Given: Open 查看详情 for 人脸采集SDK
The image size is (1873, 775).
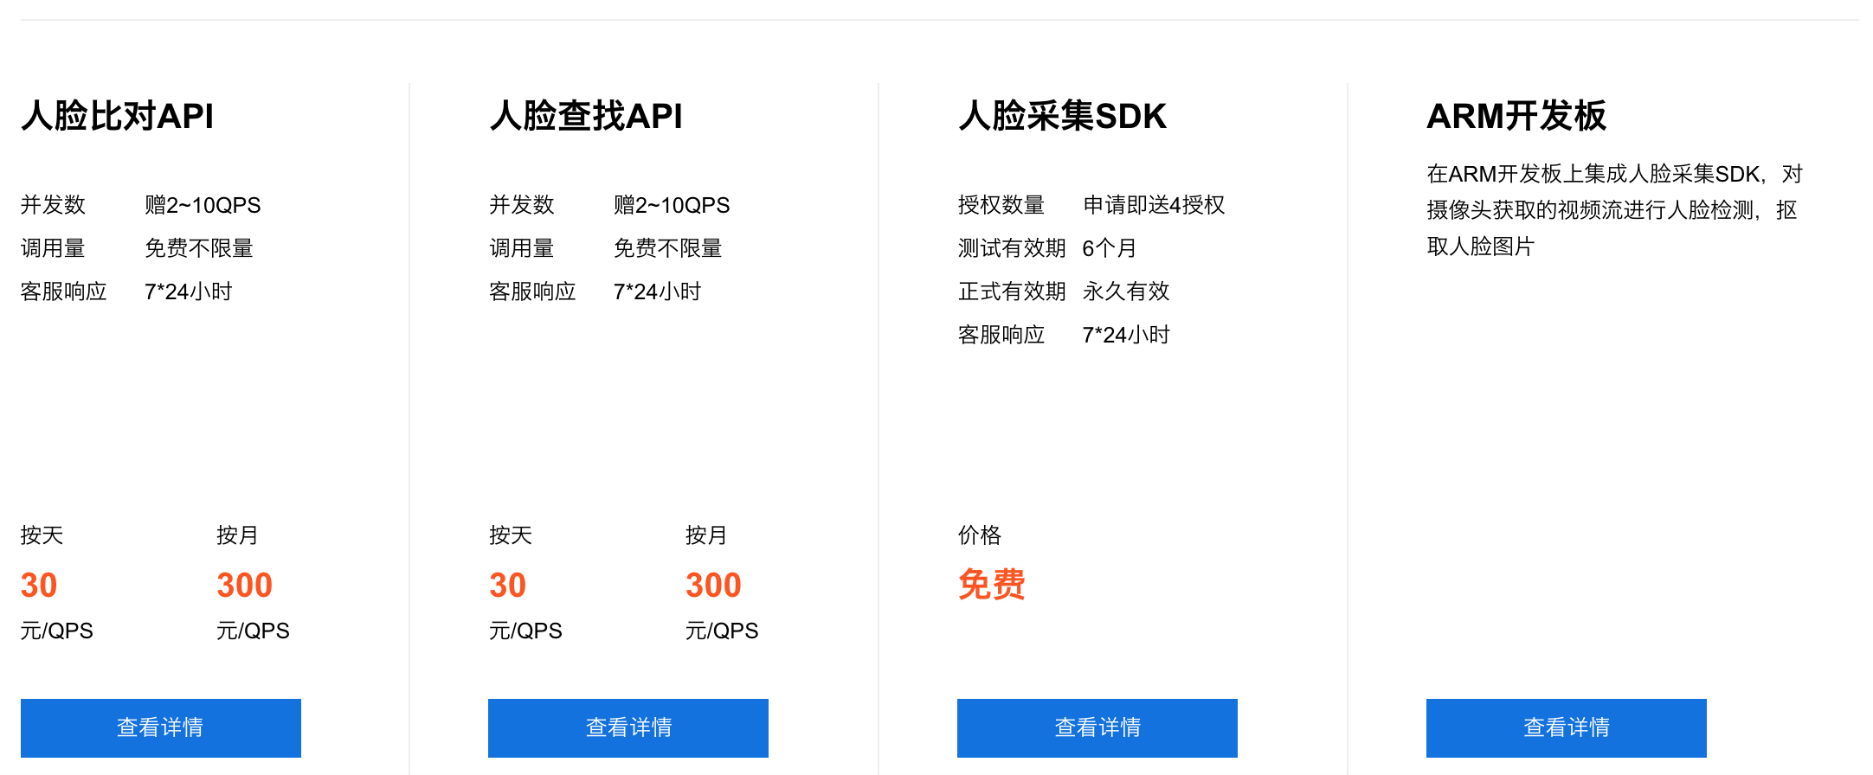Looking at the screenshot, I should (x=1097, y=727).
